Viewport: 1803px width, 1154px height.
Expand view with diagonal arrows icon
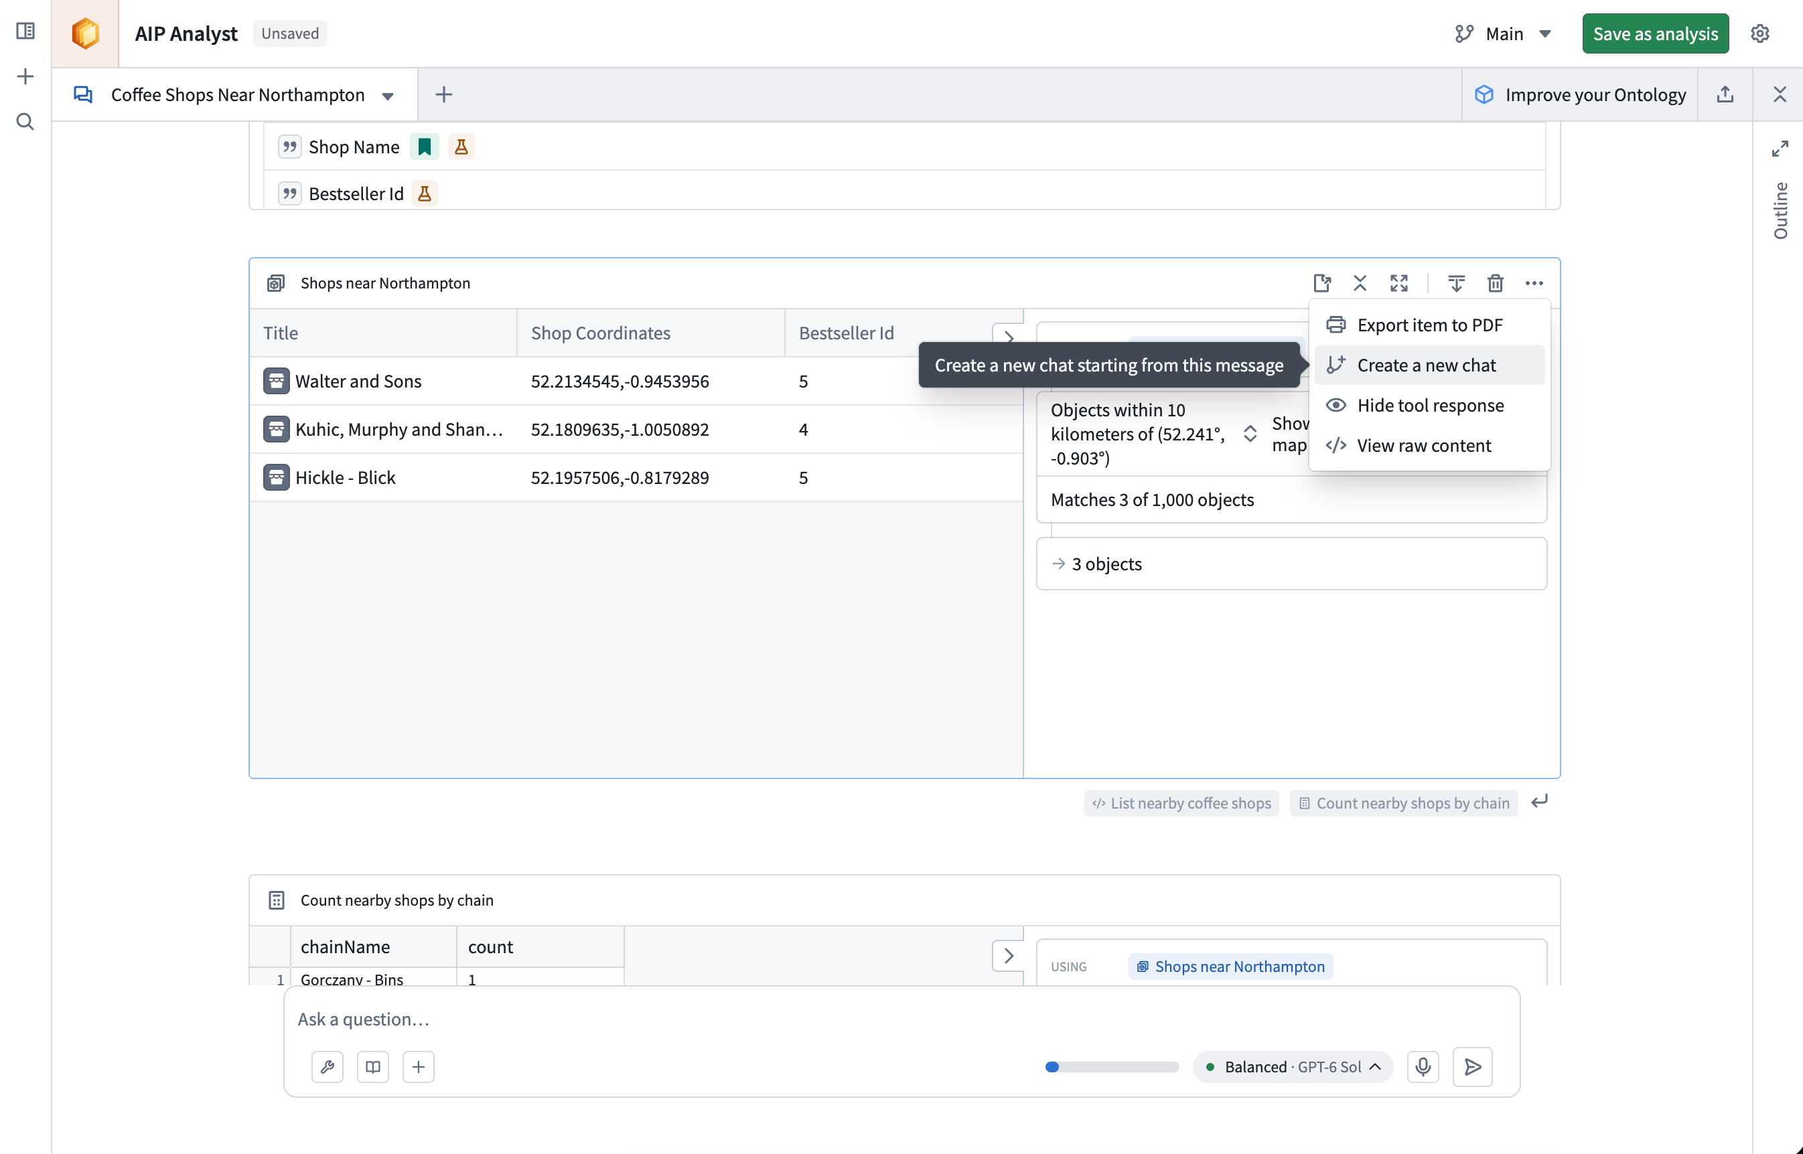click(x=1780, y=149)
